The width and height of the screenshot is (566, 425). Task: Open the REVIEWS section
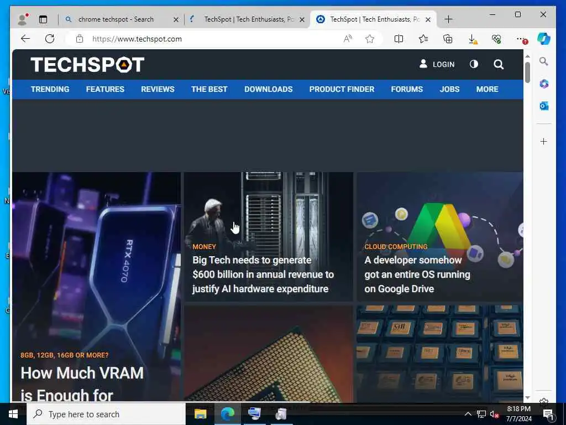pos(158,89)
